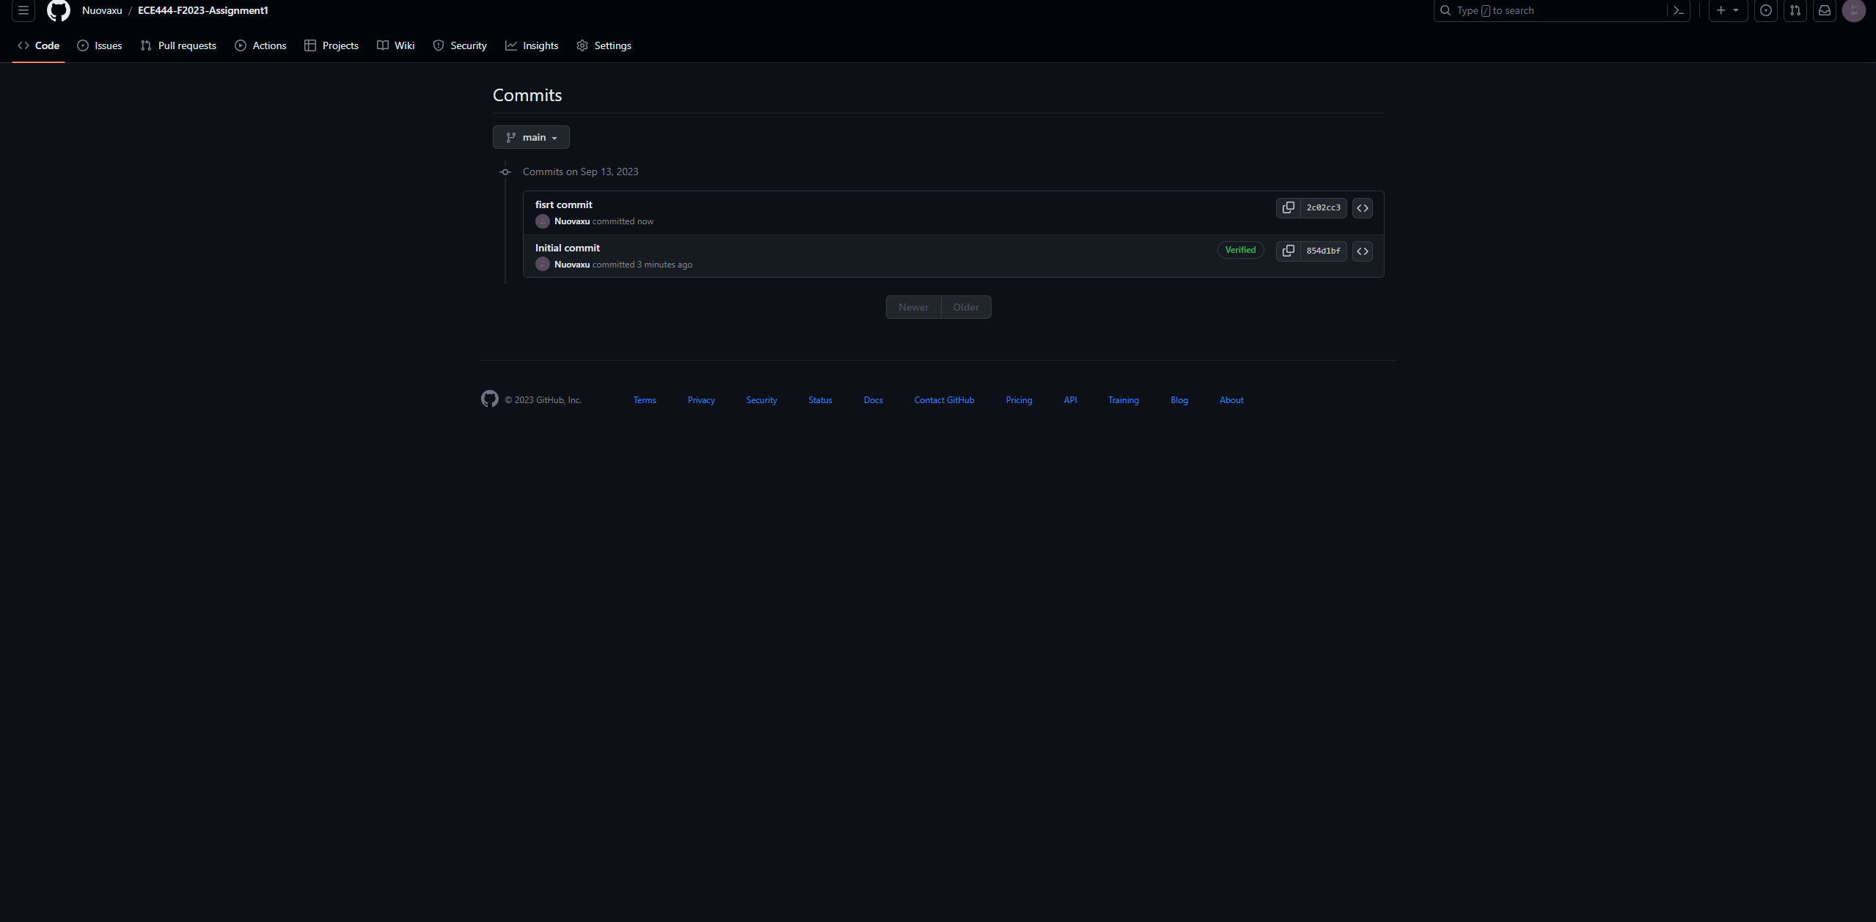Open Nuovaxu author link on Initial commit
The image size is (1876, 922).
point(571,265)
